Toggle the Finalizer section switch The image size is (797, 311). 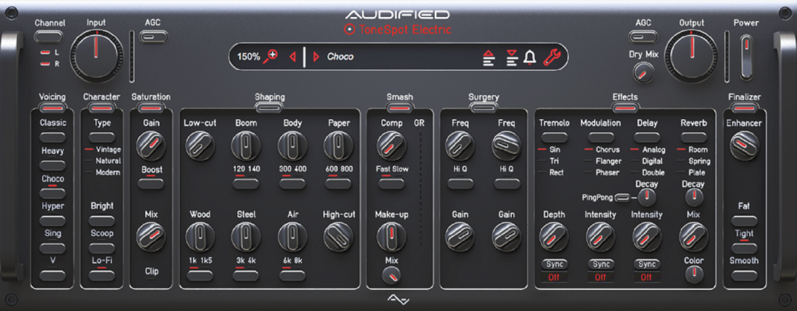744,108
